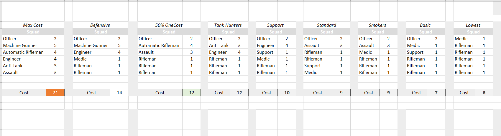Select "Medic" in the Smokers squad
Image resolution: width=501 pixels, height=136 pixels.
coord(366,52)
